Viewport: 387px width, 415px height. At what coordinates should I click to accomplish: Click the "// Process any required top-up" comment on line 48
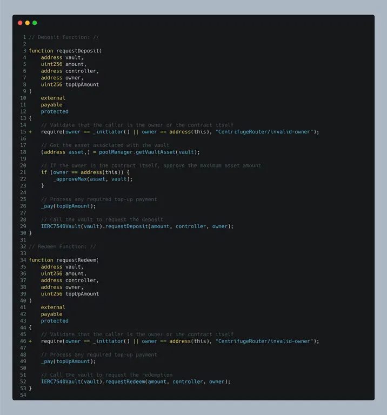tap(99, 354)
